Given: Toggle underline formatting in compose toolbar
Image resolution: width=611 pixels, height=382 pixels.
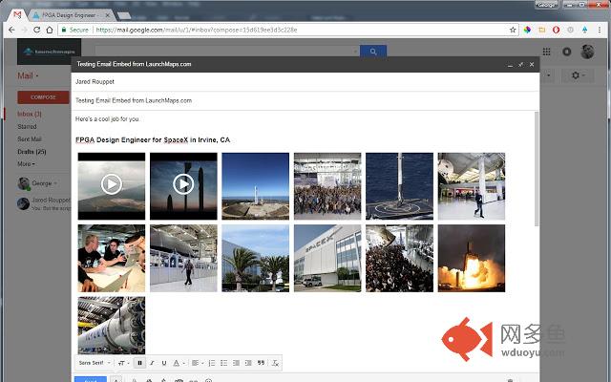Looking at the screenshot, I should [x=164, y=363].
